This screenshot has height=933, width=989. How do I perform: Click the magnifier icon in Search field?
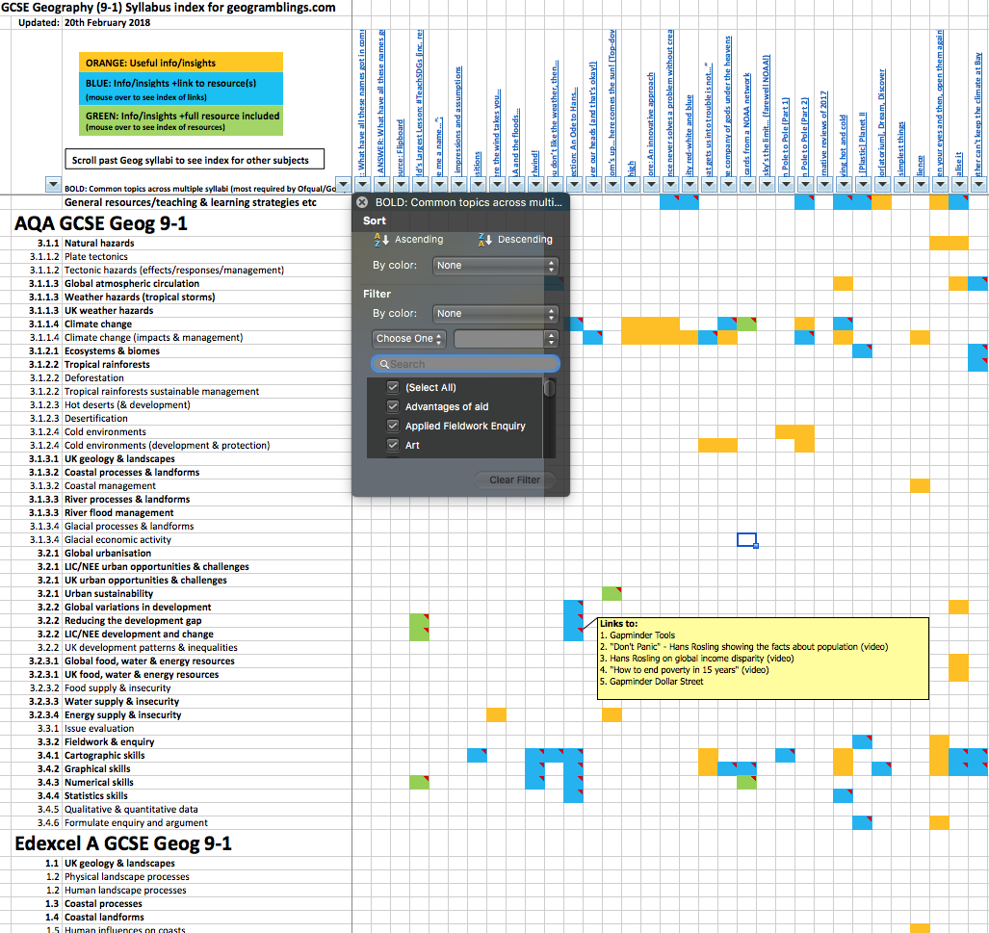click(383, 364)
